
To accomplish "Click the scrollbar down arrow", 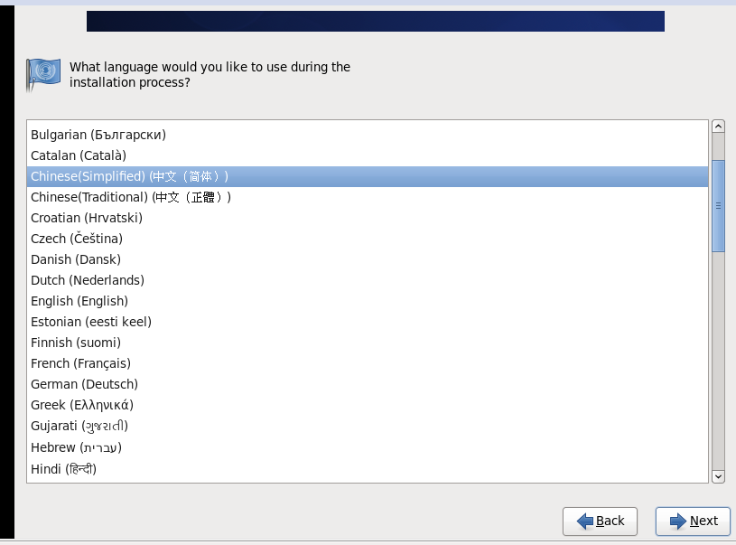I will (718, 476).
